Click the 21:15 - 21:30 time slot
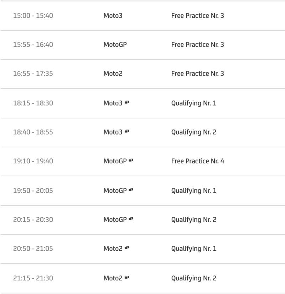The image size is (285, 294). click(x=33, y=278)
